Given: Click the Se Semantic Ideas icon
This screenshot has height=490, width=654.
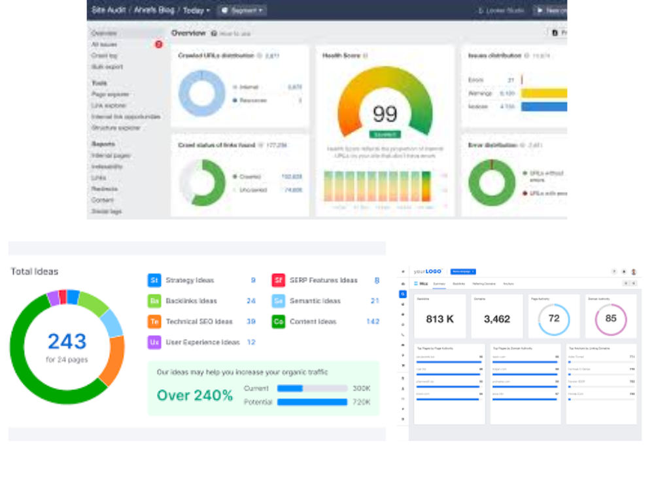Looking at the screenshot, I should 278,301.
